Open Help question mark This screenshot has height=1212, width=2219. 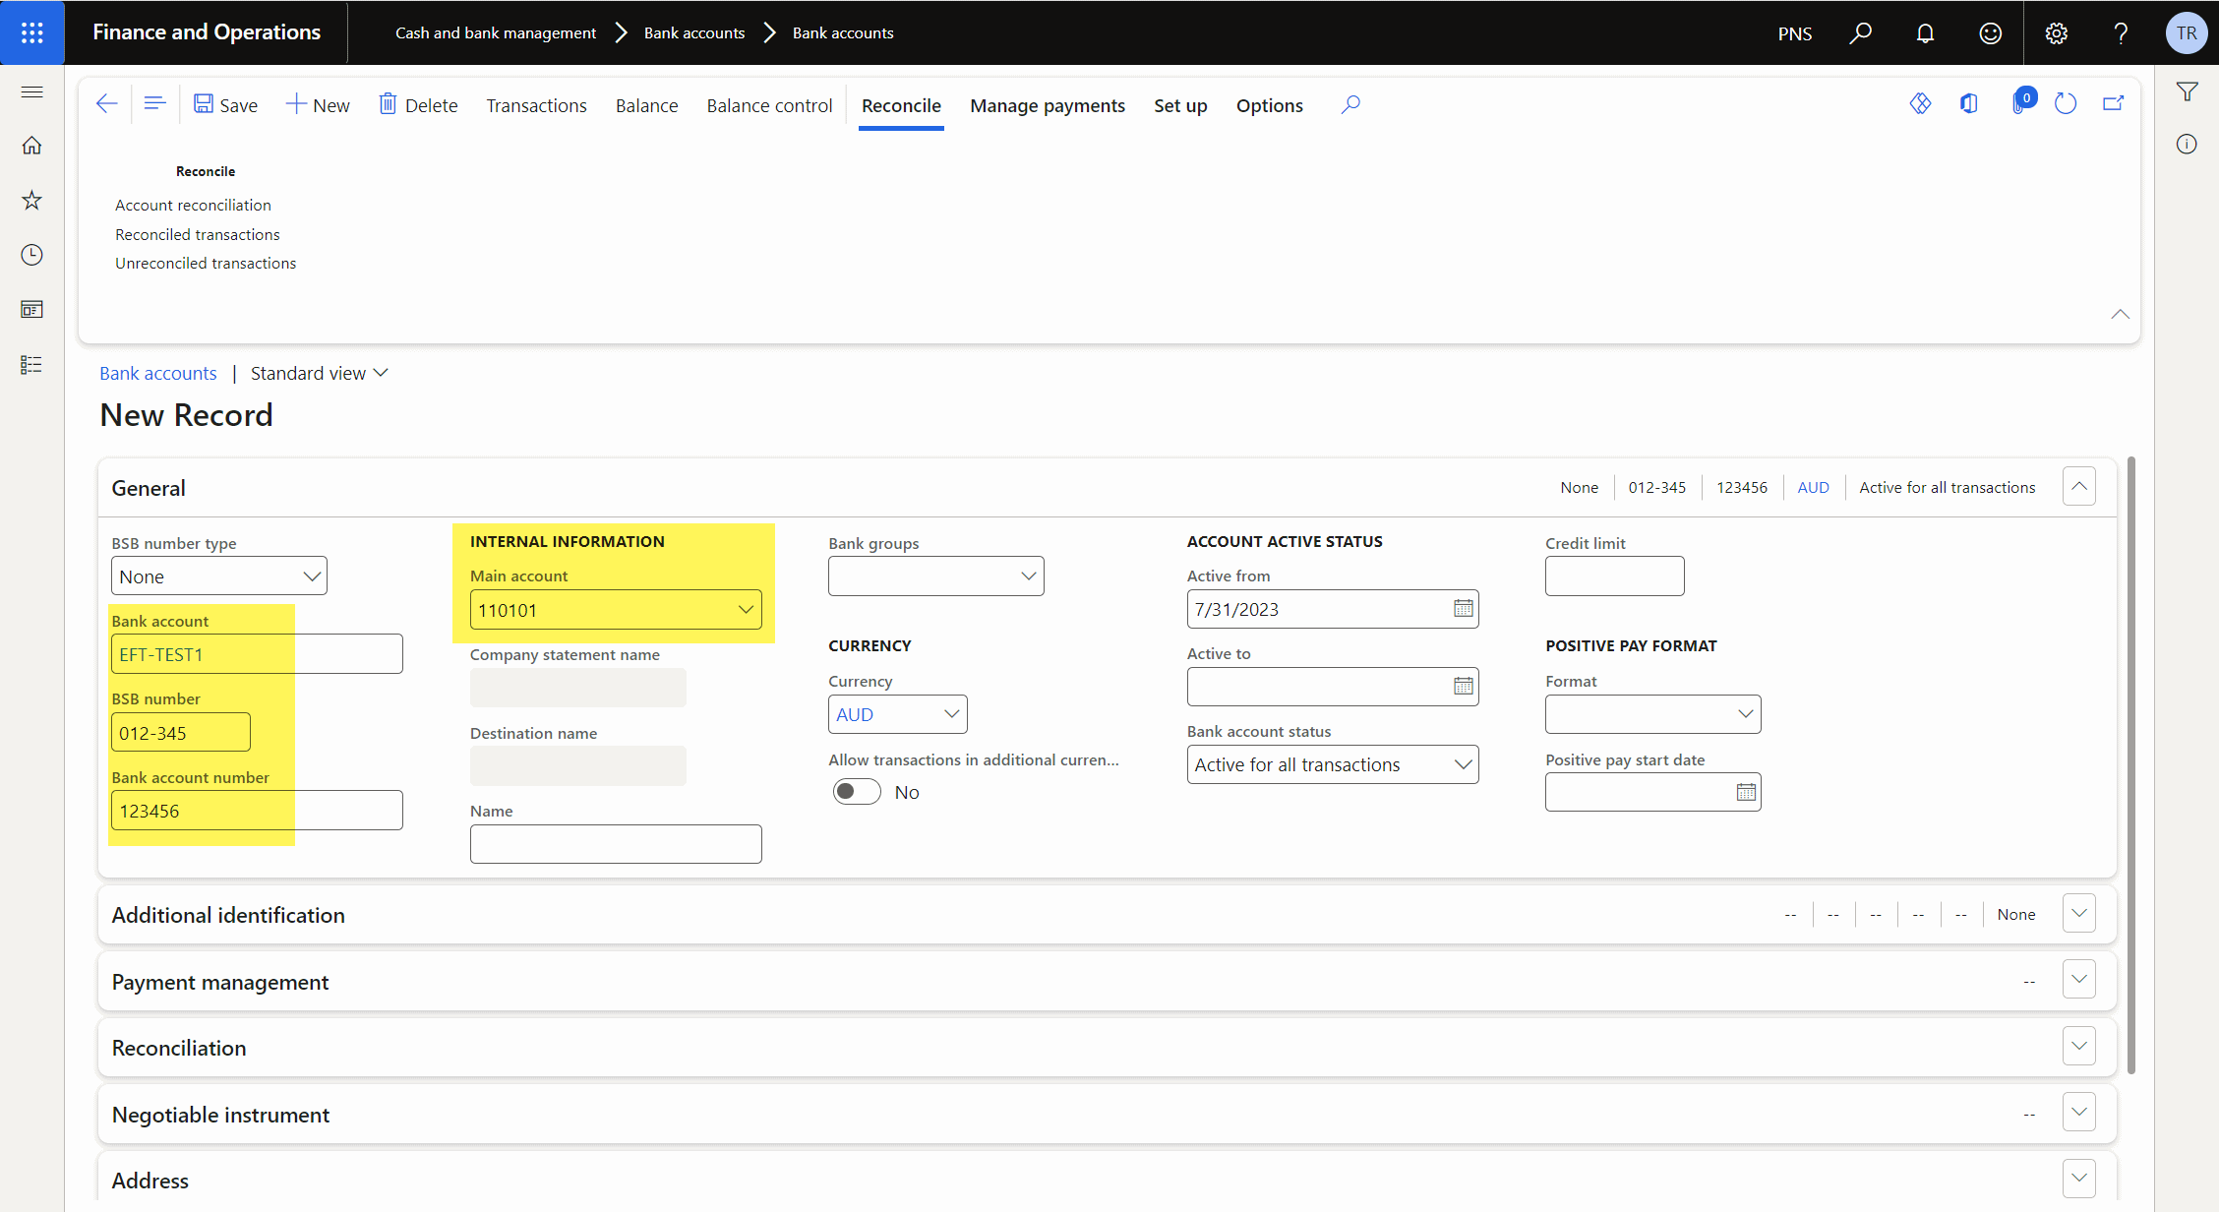[x=2121, y=32]
